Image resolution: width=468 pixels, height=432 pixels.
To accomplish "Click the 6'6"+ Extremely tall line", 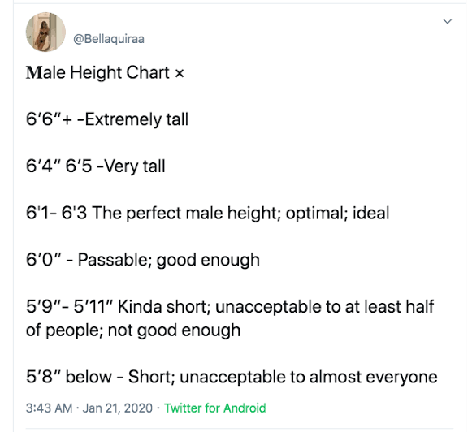I will (x=107, y=119).
